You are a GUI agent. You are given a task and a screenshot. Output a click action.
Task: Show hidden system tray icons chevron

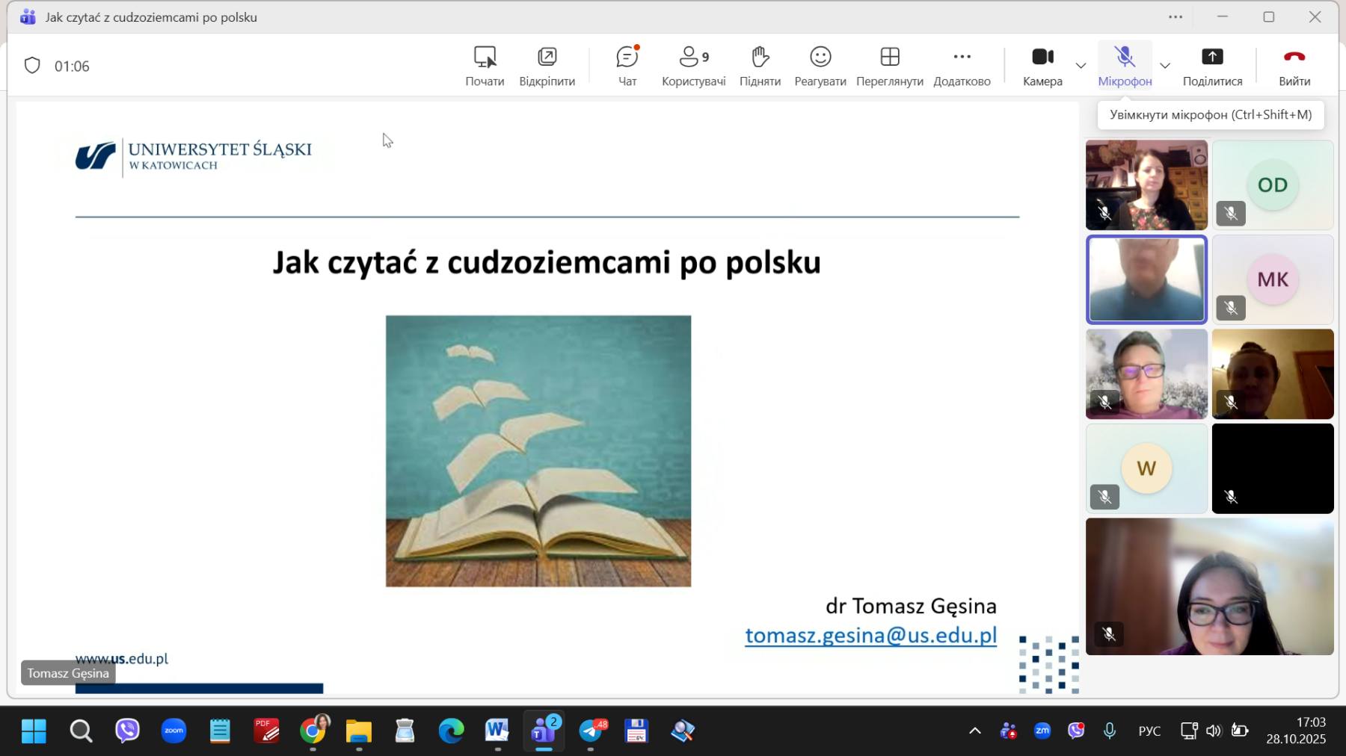[975, 731]
